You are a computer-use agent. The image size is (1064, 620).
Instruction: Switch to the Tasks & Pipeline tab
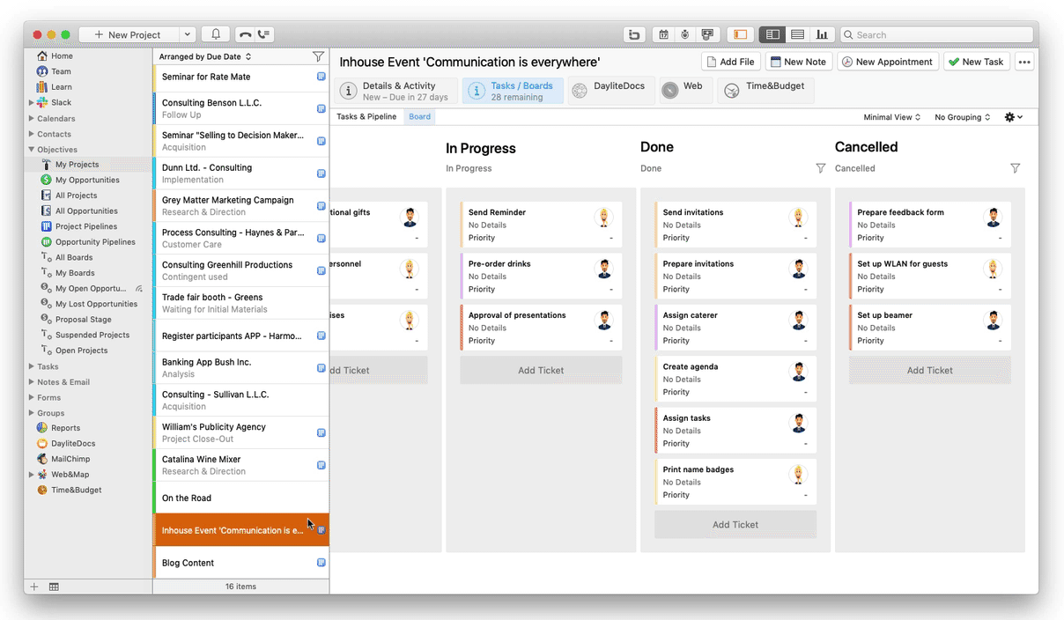click(x=366, y=116)
